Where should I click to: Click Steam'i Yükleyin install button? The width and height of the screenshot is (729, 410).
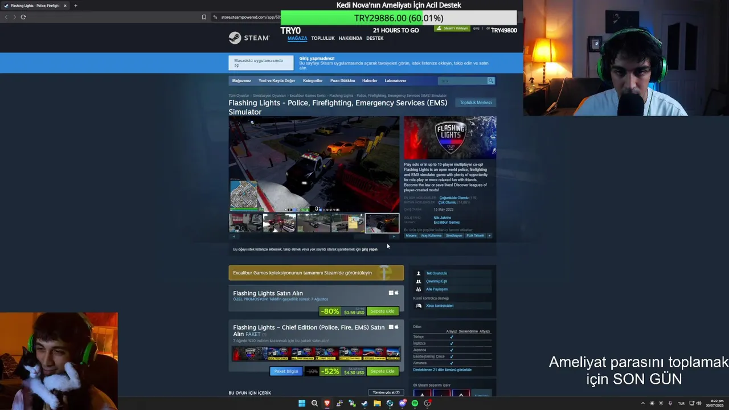[x=452, y=28]
